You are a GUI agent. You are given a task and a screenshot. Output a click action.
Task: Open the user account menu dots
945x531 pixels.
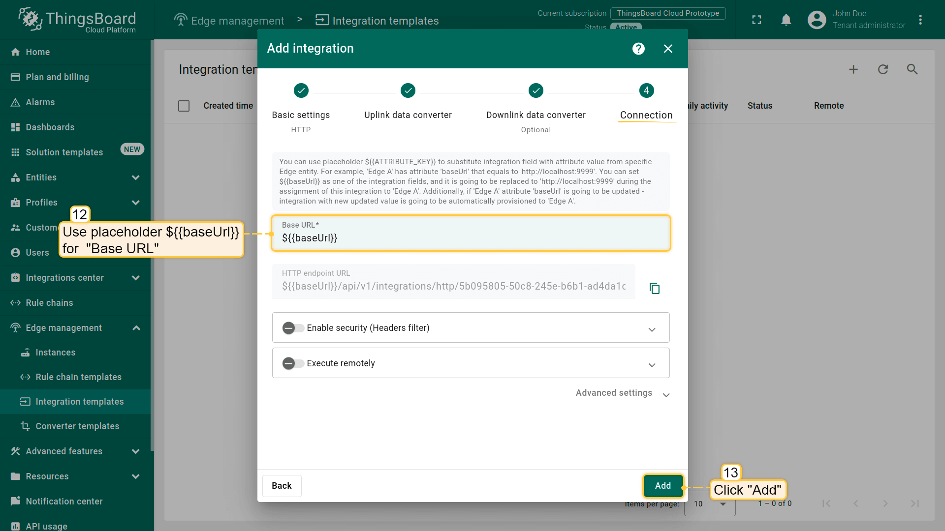pyautogui.click(x=920, y=20)
